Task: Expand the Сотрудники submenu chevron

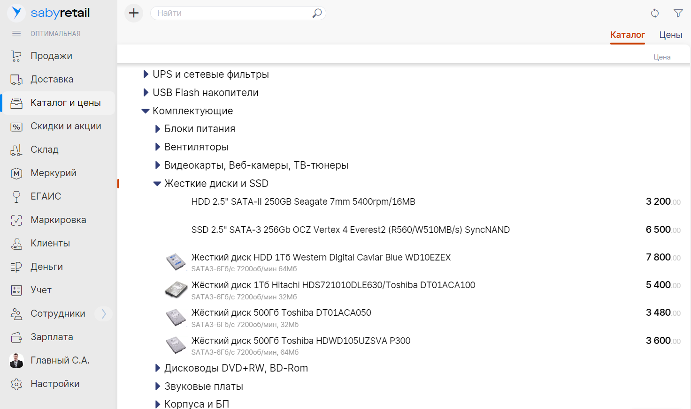Action: click(x=104, y=313)
